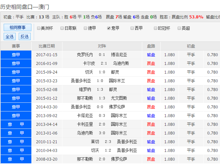Click the score 0:1 in first row
The image size is (220, 164).
tap(102, 55)
